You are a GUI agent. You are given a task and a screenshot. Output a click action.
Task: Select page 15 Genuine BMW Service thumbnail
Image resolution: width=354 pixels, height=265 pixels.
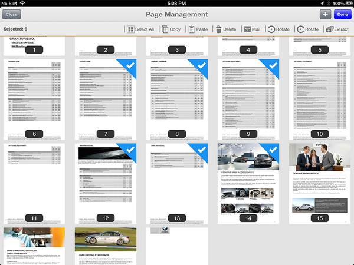[320, 184]
